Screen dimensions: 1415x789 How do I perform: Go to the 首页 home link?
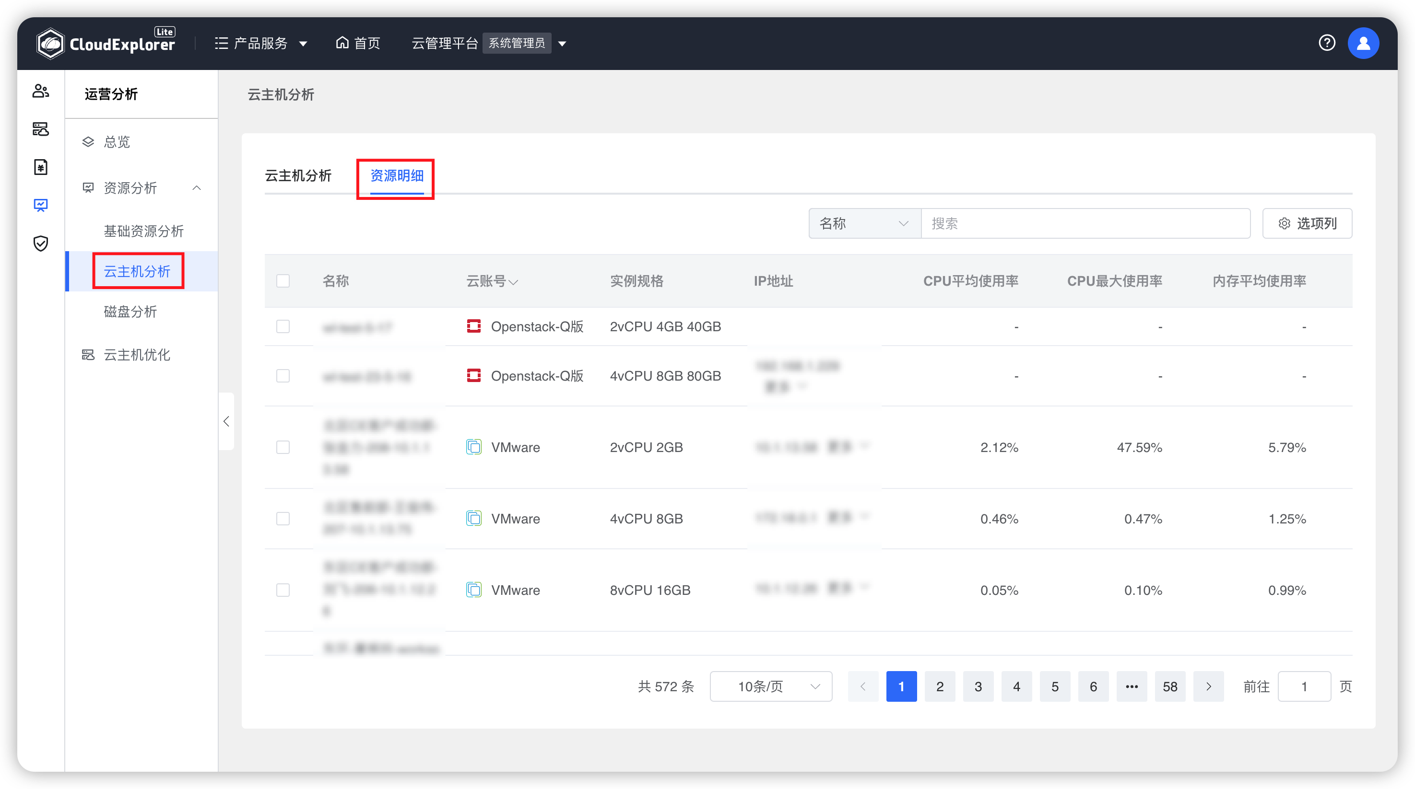(358, 43)
